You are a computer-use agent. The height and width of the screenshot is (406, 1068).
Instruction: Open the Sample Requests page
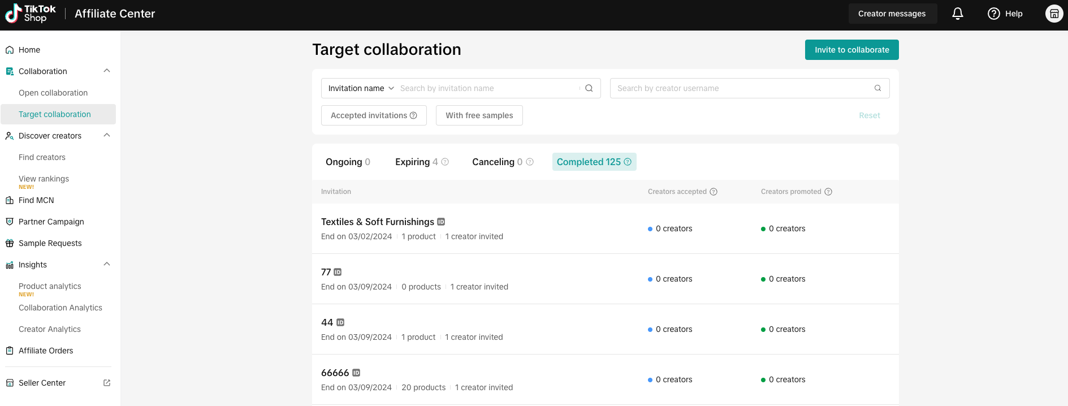coord(50,243)
